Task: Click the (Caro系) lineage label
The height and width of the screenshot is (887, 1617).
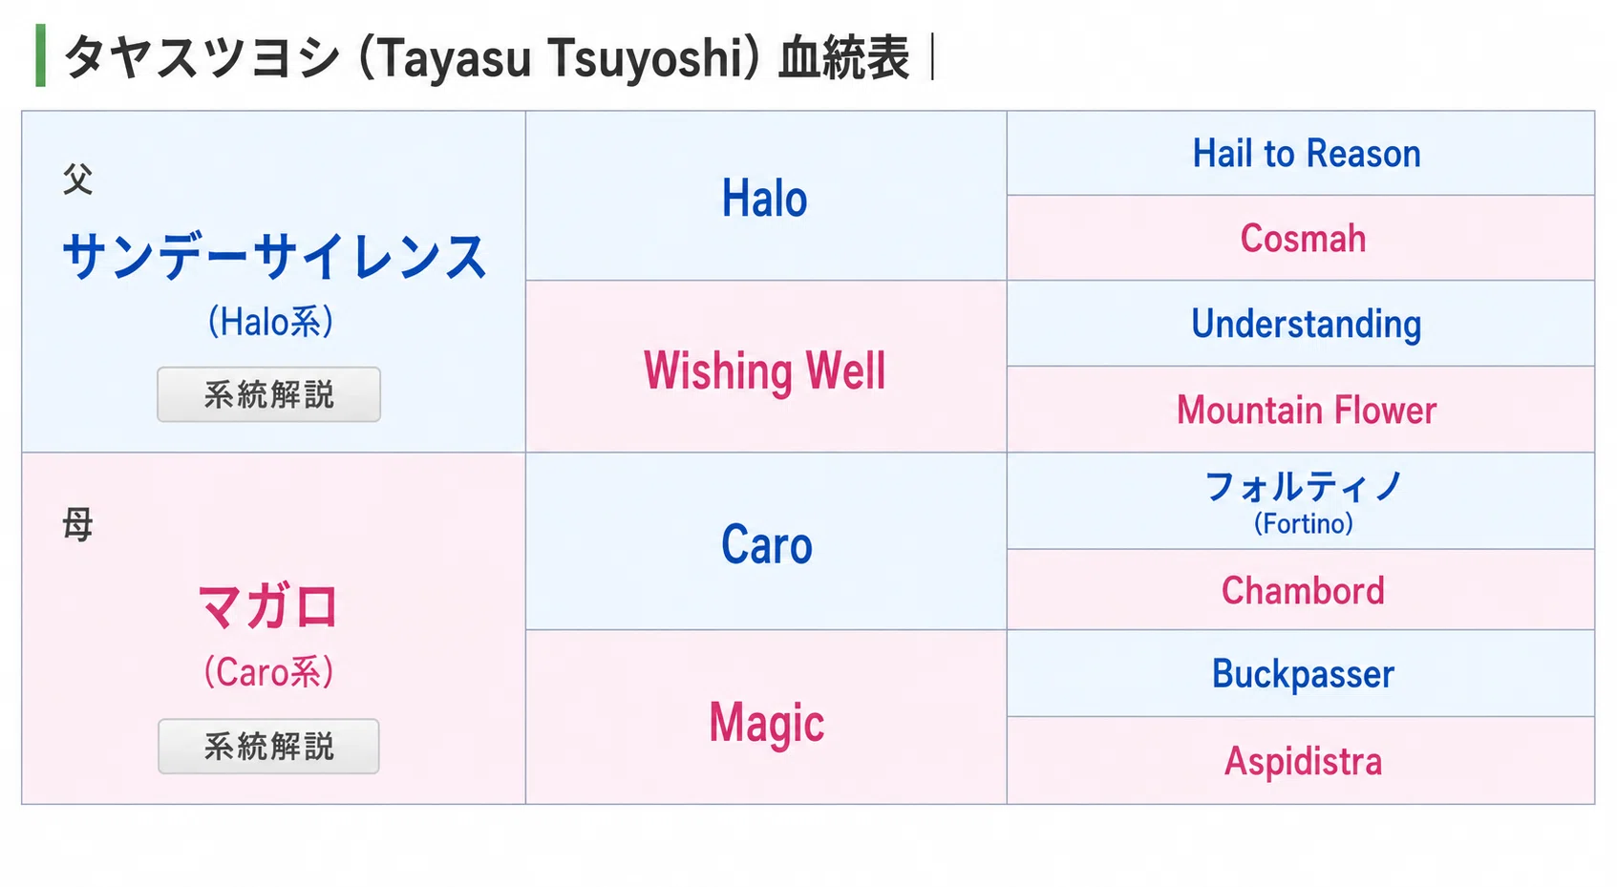Action: click(x=268, y=672)
